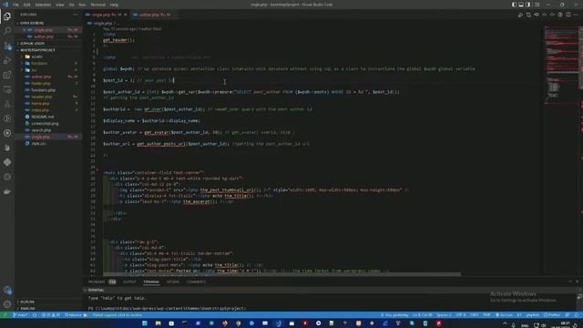The height and width of the screenshot is (328, 583).
Task: Open the View menu
Action: tap(60, 5)
